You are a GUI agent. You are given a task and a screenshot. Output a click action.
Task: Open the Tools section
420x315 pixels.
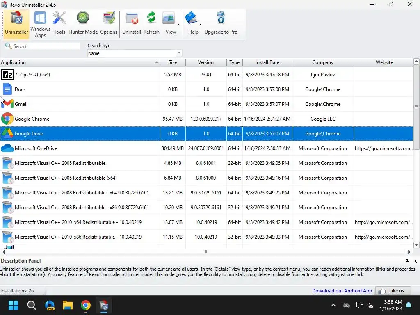[59, 24]
